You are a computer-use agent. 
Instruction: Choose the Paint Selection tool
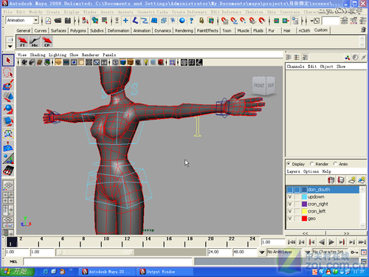click(x=8, y=85)
